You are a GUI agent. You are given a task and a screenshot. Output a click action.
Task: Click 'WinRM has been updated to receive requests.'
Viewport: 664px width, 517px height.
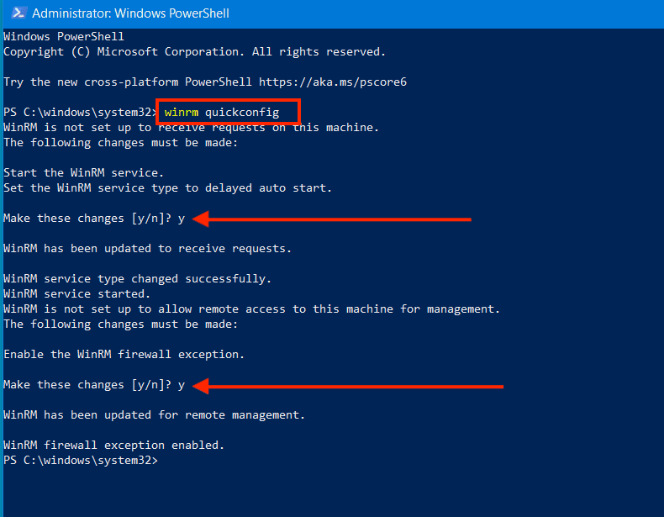pyautogui.click(x=147, y=249)
